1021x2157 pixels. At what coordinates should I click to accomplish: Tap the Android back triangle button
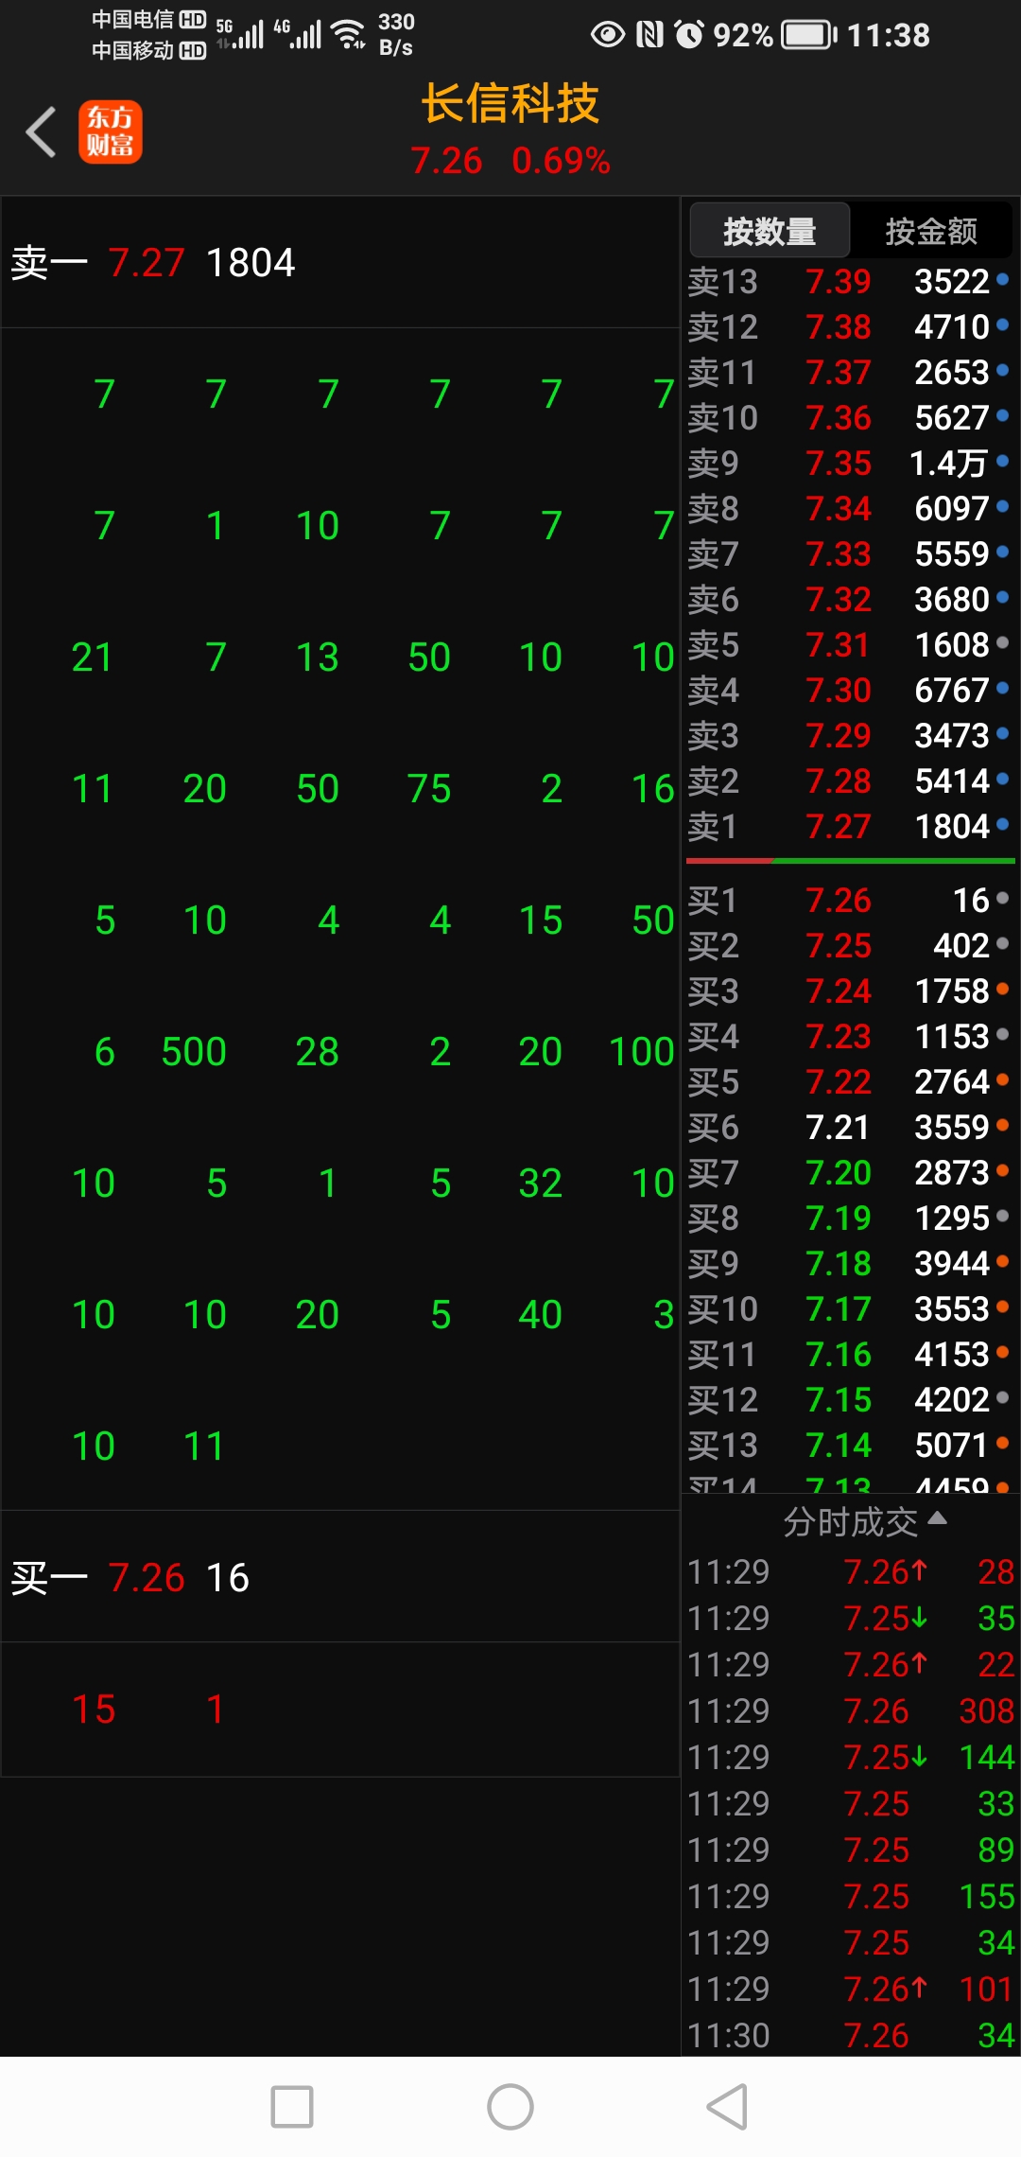727,2107
